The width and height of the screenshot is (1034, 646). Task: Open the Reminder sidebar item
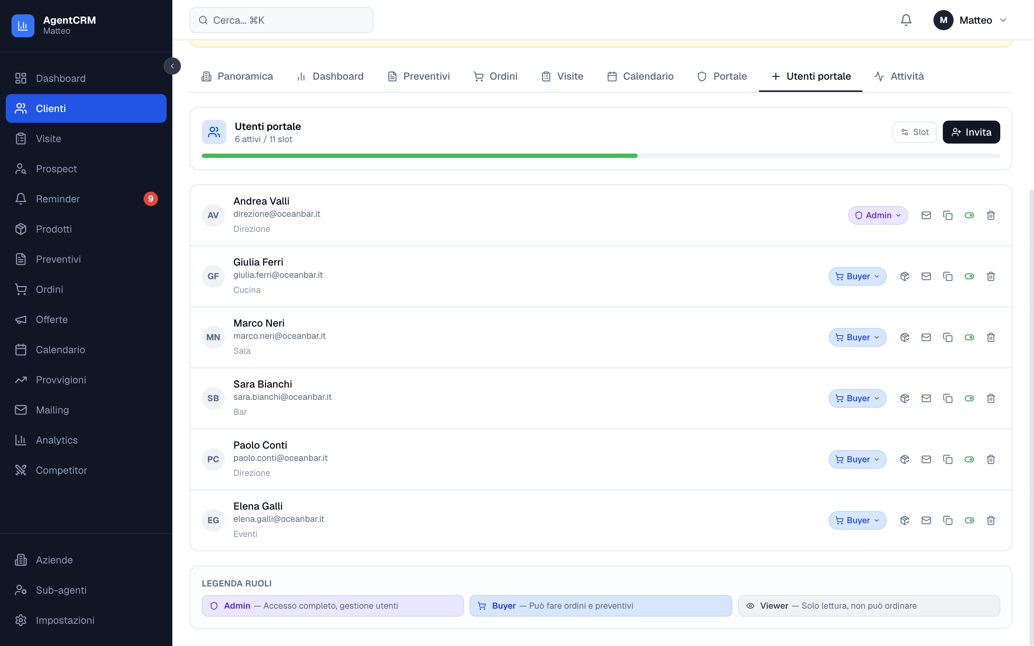point(86,199)
